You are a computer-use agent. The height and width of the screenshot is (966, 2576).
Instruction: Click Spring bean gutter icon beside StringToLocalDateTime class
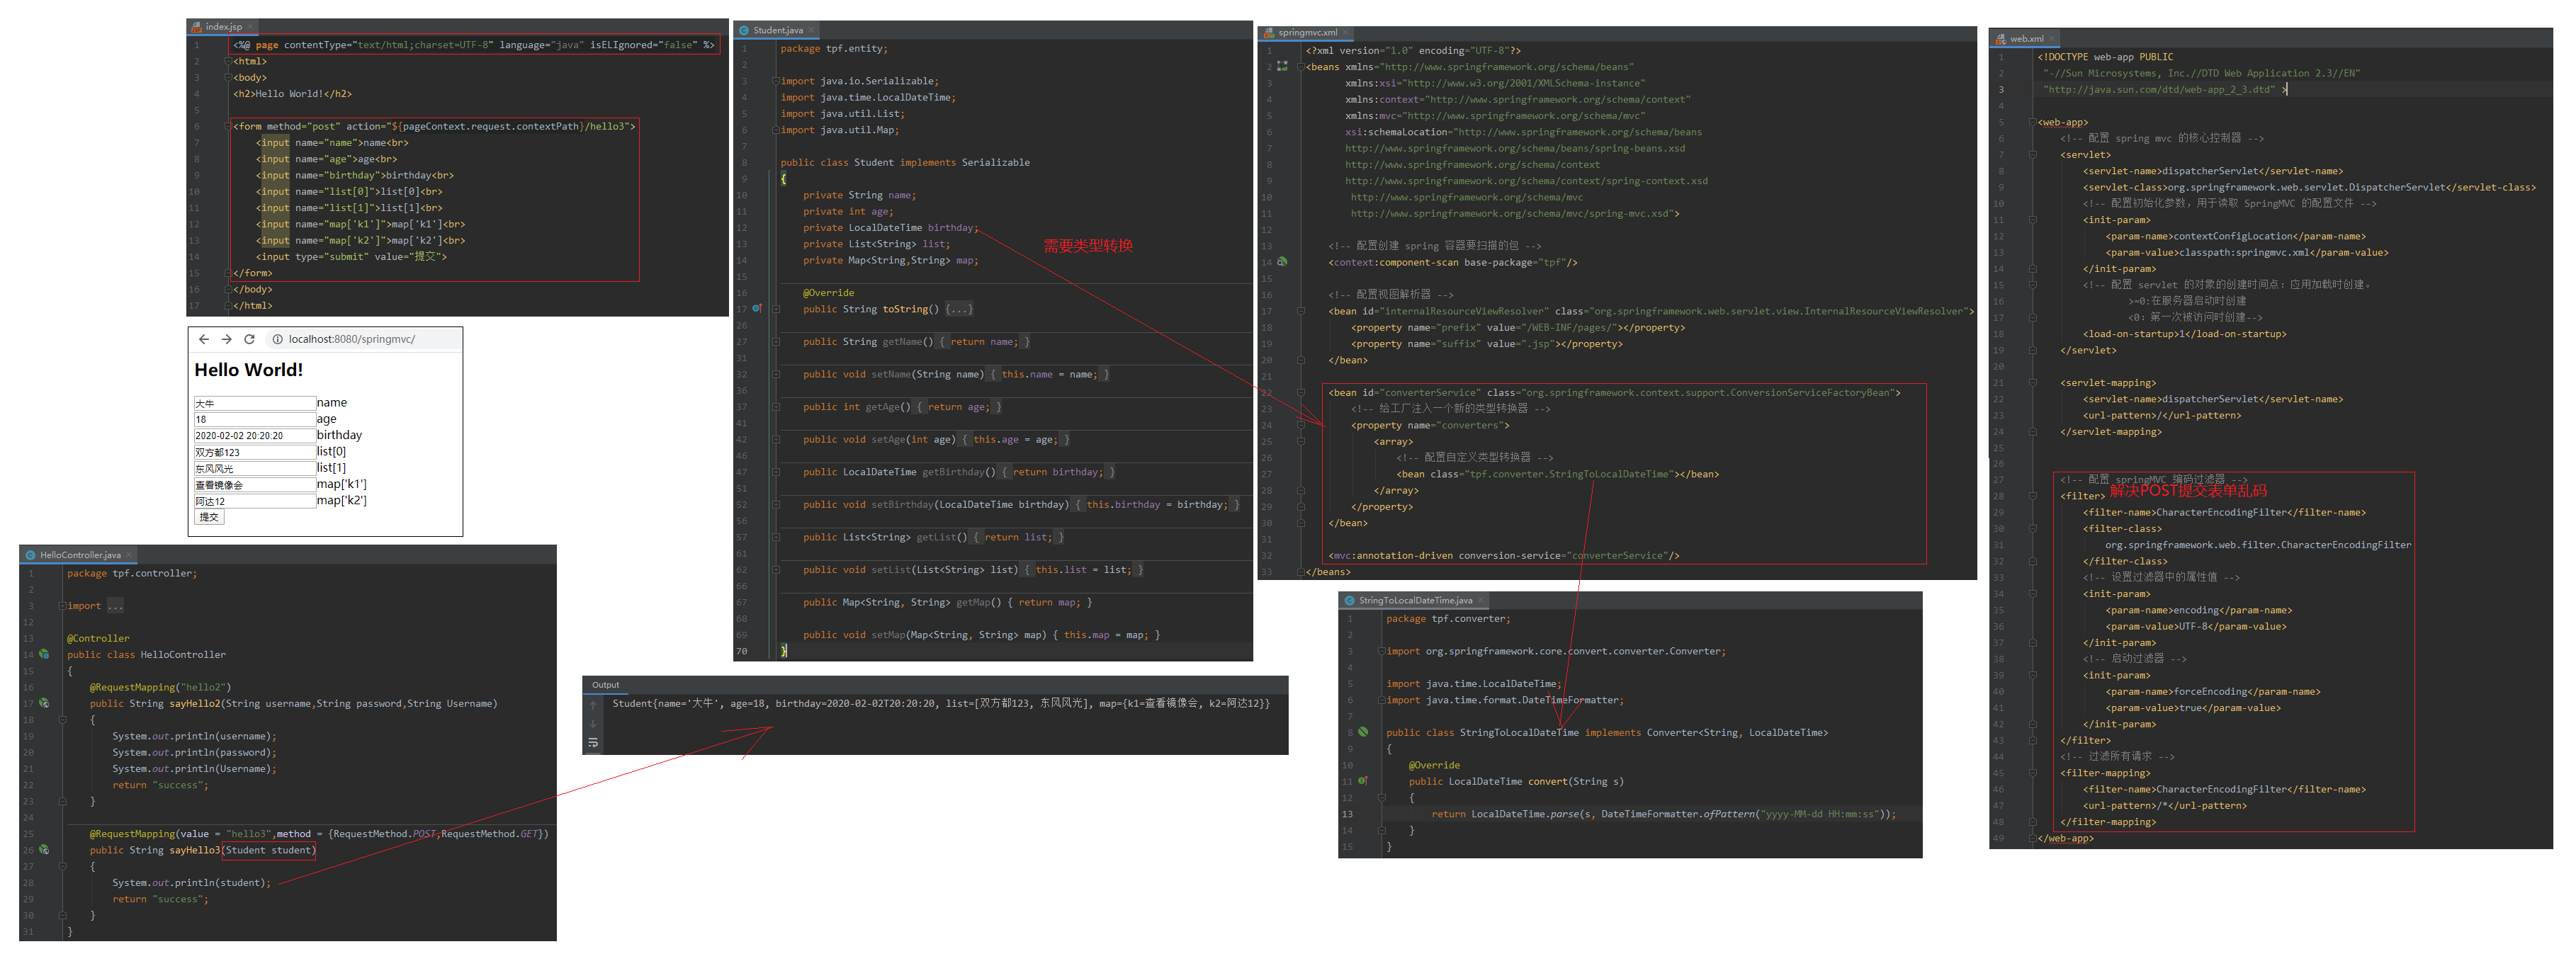click(1363, 732)
